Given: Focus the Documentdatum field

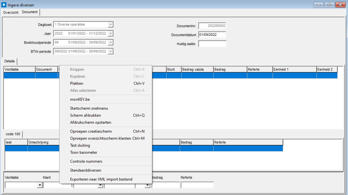Looking at the screenshot, I should click(212, 35).
